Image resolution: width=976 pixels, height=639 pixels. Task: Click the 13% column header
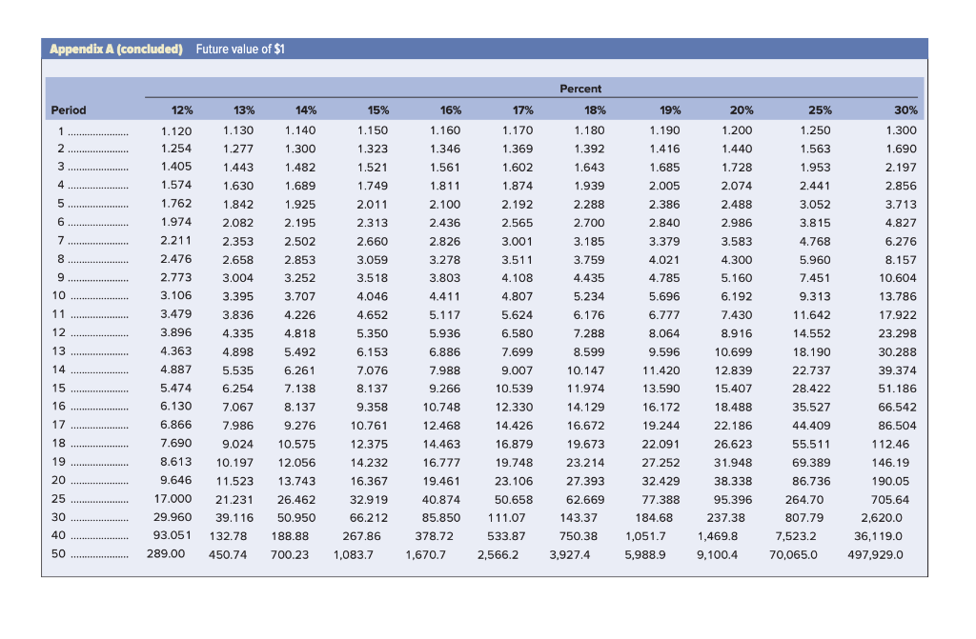click(x=244, y=110)
